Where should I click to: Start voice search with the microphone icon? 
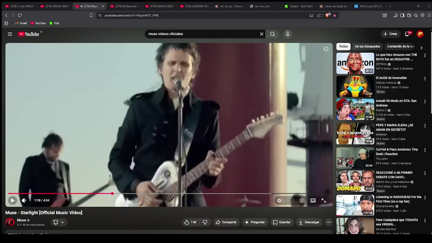point(288,34)
